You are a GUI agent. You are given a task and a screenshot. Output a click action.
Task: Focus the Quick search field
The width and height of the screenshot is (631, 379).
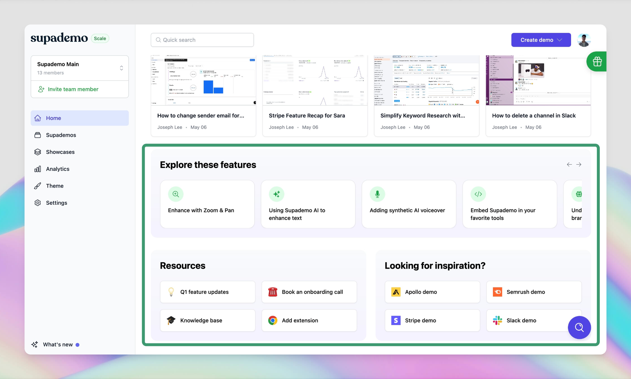[202, 40]
